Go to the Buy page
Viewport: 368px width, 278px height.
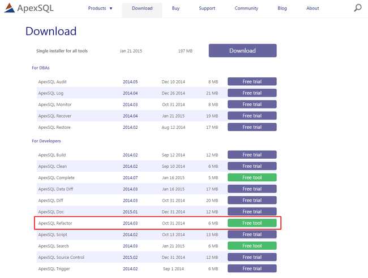click(176, 8)
